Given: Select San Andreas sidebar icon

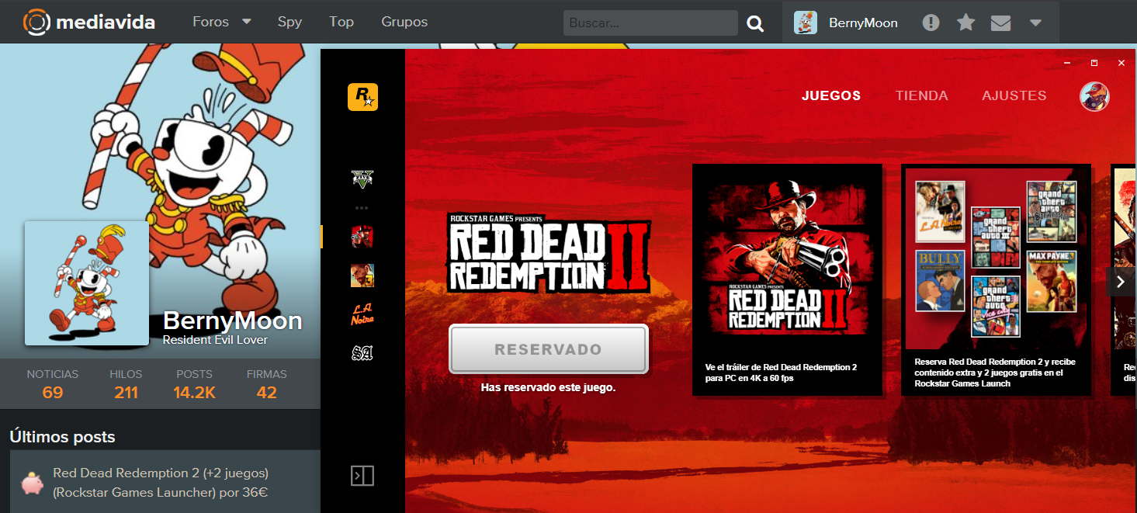Looking at the screenshot, I should 362,353.
